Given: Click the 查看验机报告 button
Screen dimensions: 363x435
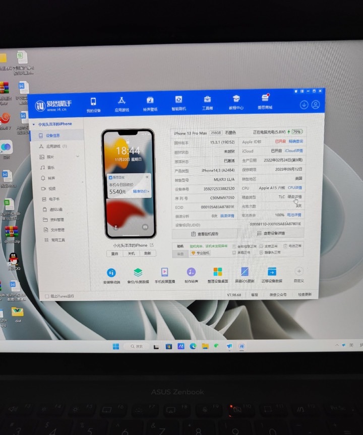Looking at the screenshot, I should tap(205, 234).
